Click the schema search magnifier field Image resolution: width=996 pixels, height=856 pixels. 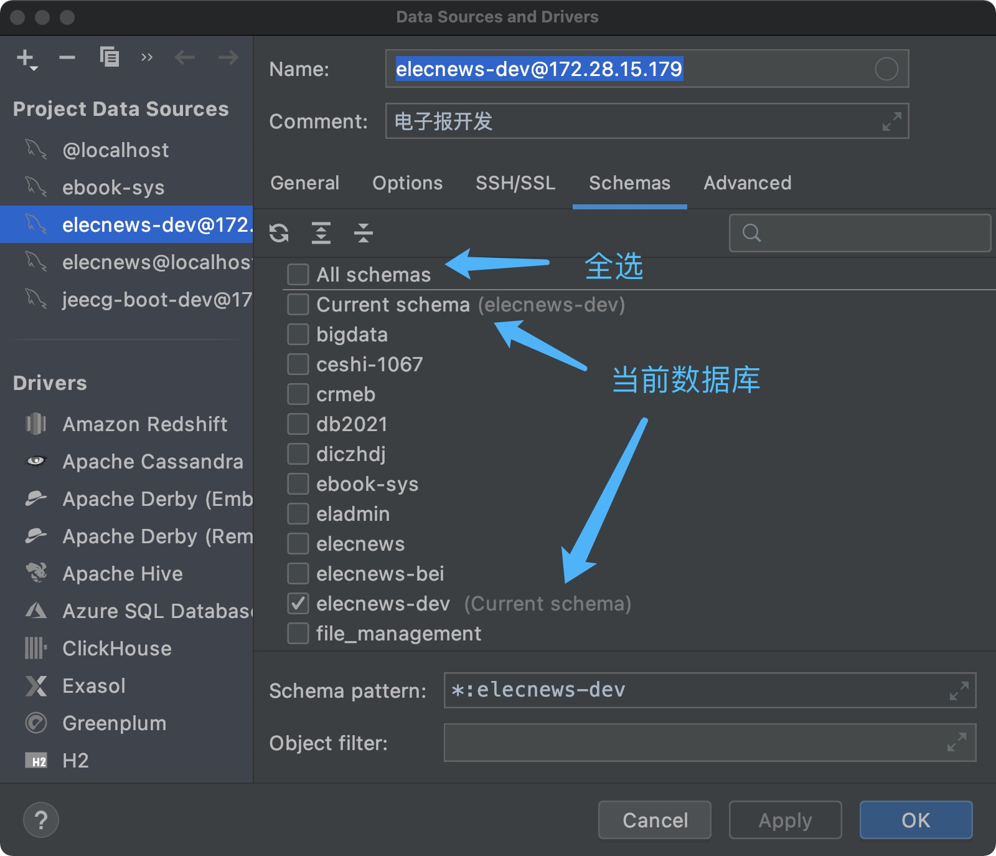click(860, 233)
